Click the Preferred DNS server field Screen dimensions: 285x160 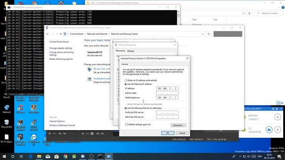click(x=167, y=112)
